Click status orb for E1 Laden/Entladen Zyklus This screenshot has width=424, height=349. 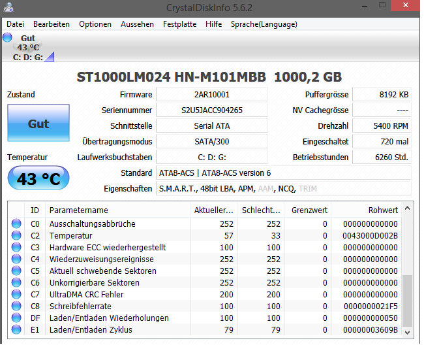[16, 329]
